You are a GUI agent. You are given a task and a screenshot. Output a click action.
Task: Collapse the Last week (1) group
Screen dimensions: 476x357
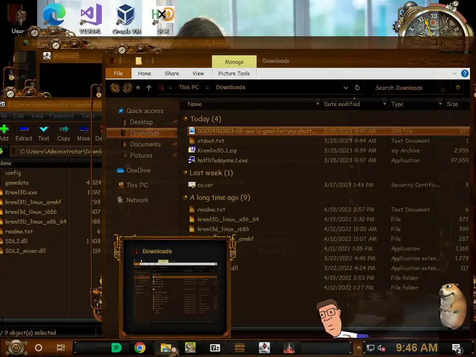tap(185, 172)
